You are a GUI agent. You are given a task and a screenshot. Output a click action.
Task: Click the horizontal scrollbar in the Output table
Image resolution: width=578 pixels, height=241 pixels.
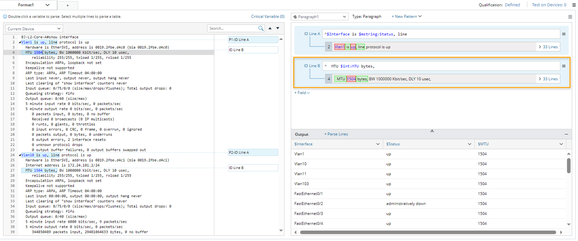427,232
